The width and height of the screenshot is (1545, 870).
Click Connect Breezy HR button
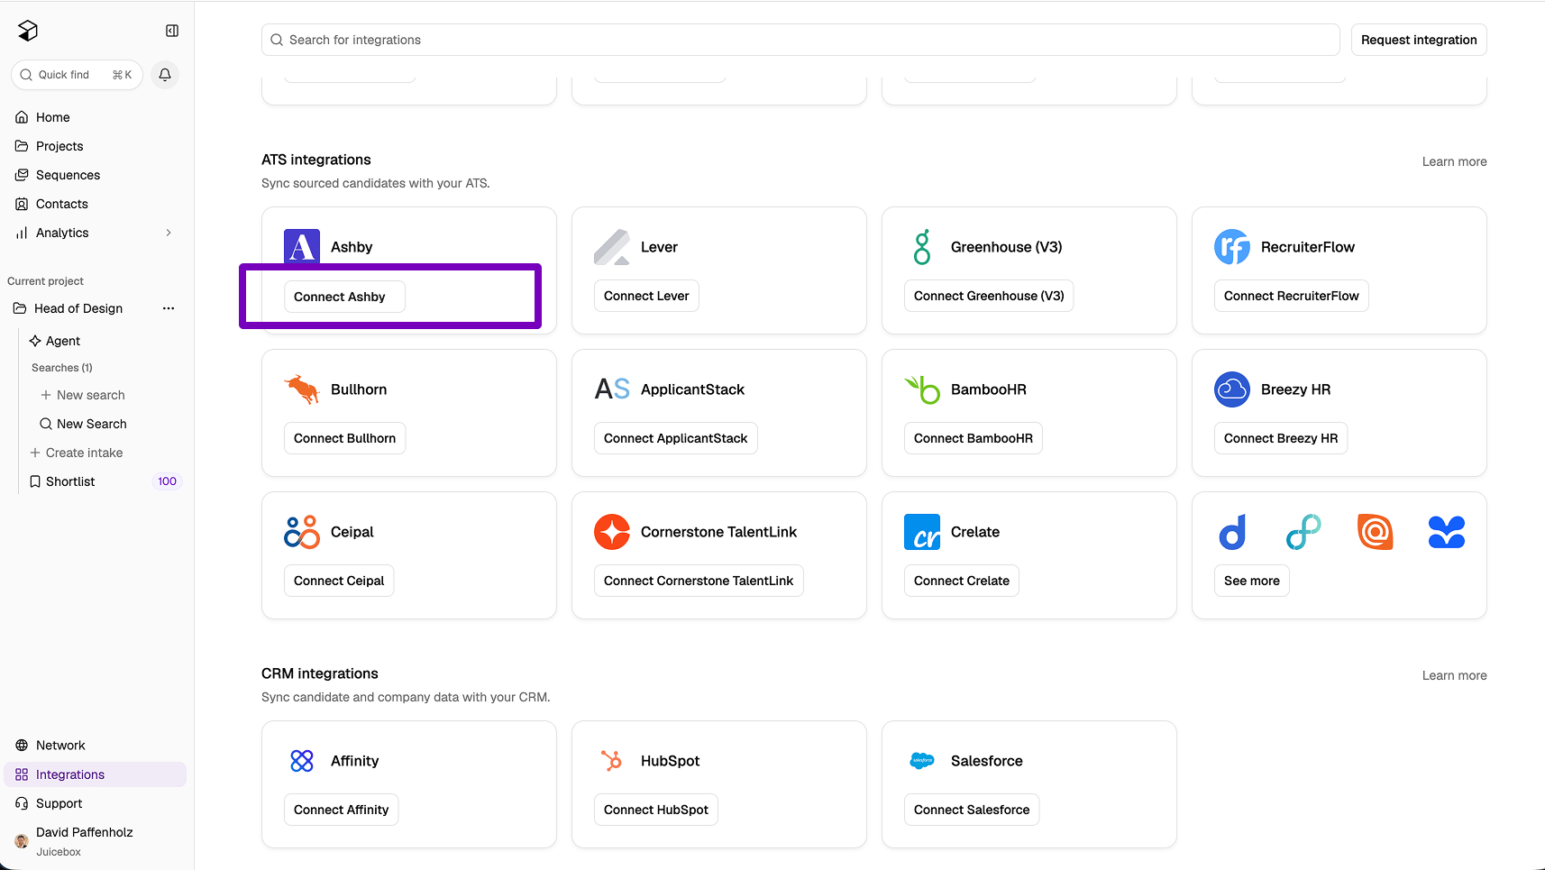click(x=1281, y=438)
